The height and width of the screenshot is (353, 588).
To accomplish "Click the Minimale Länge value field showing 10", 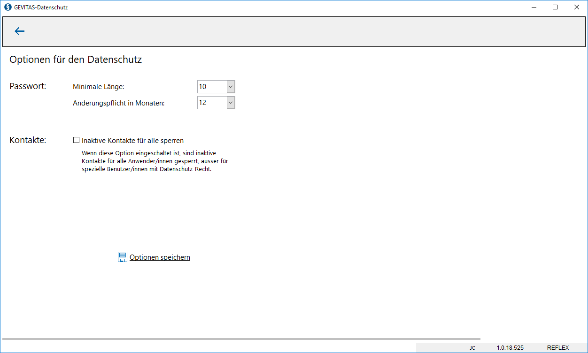I will point(212,87).
